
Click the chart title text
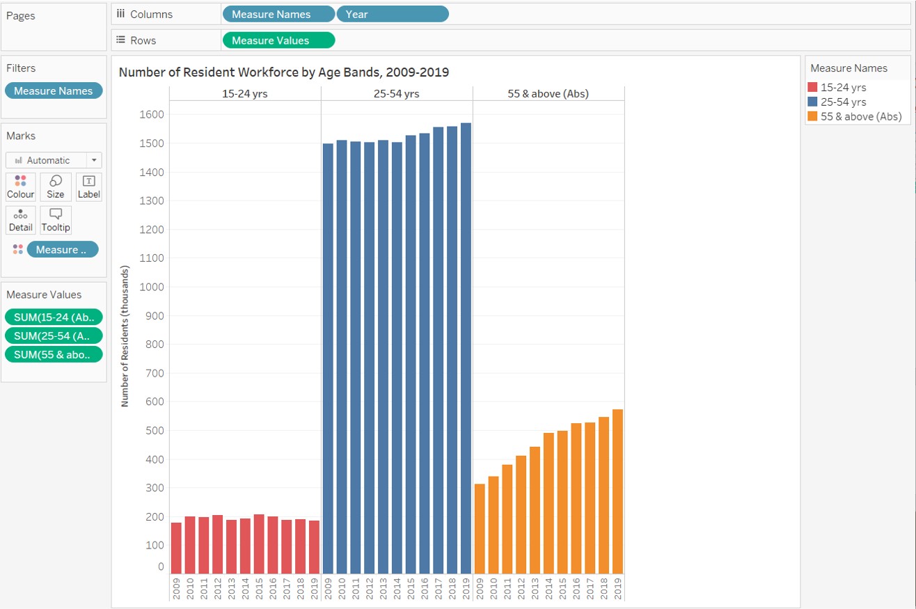click(284, 72)
